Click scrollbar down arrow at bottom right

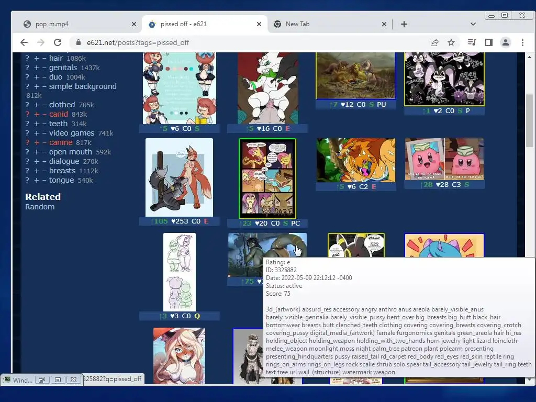[x=530, y=379]
